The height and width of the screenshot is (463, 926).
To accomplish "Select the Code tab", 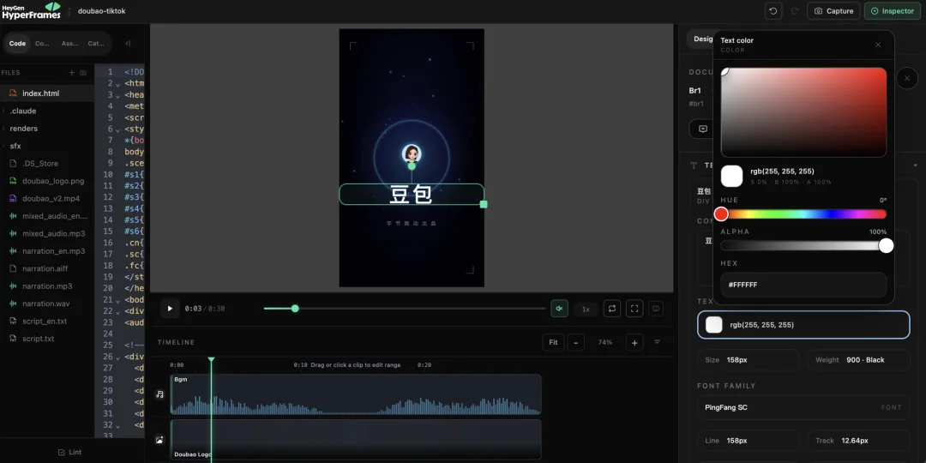I will [18, 43].
